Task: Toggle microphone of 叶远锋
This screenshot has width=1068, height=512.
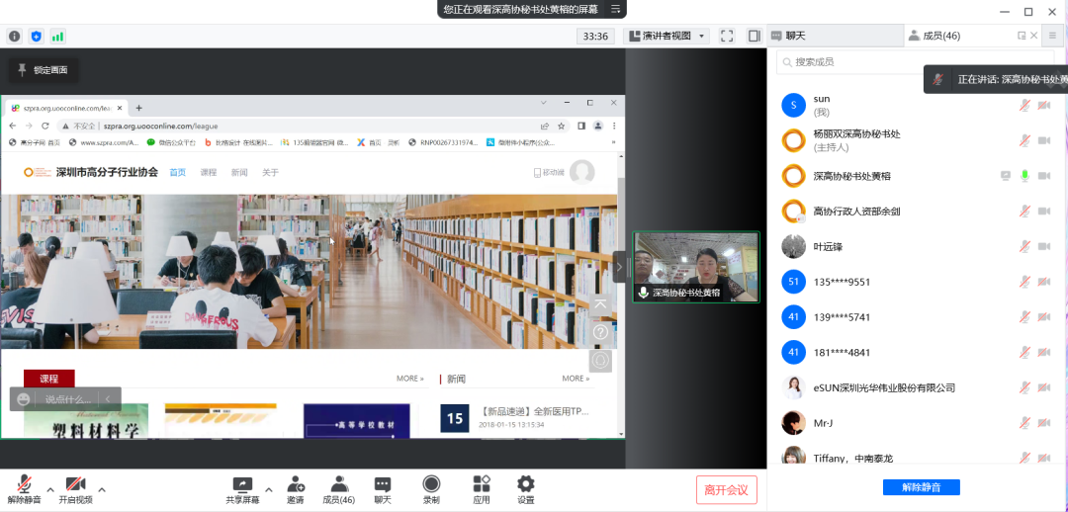Action: pos(1024,246)
